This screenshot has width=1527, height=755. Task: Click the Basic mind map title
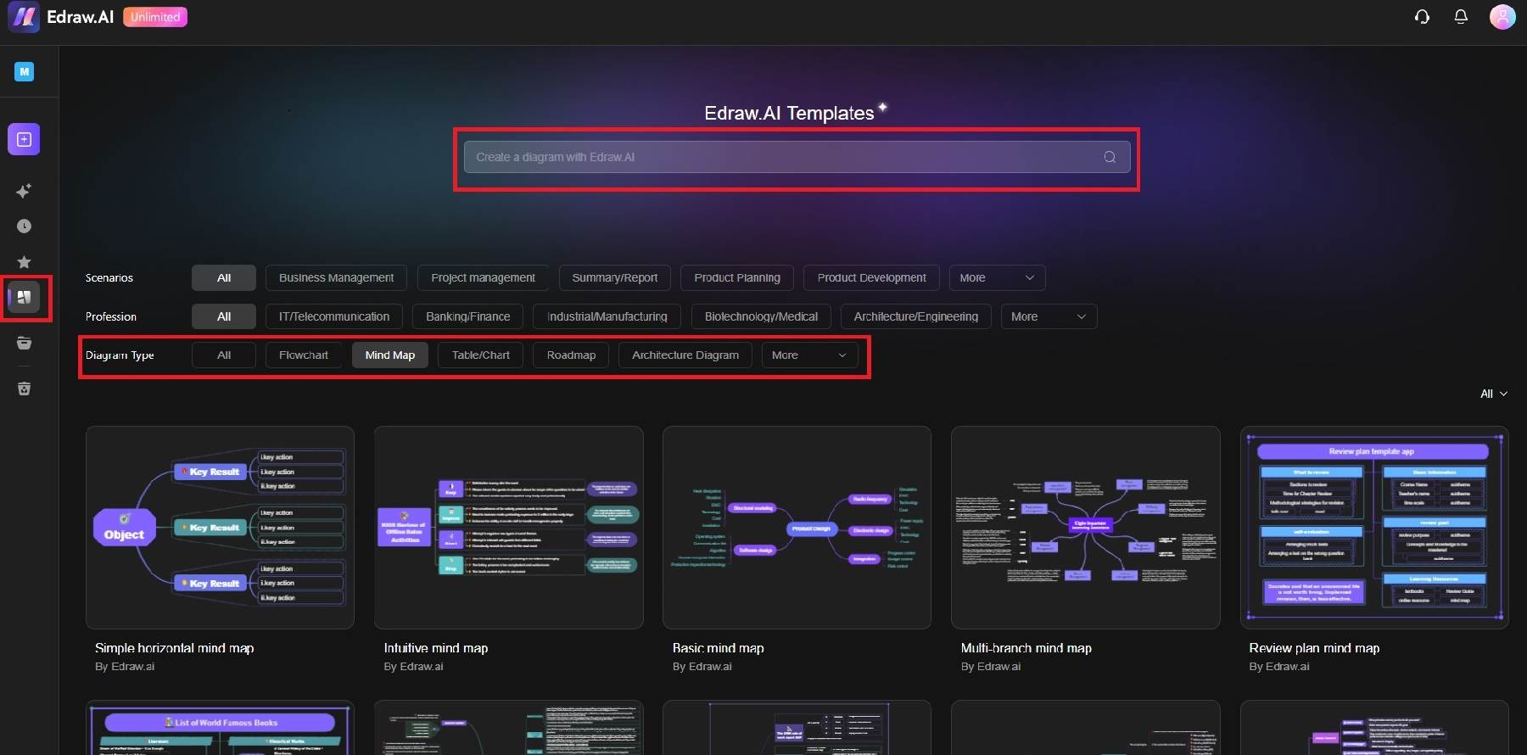[x=719, y=648]
